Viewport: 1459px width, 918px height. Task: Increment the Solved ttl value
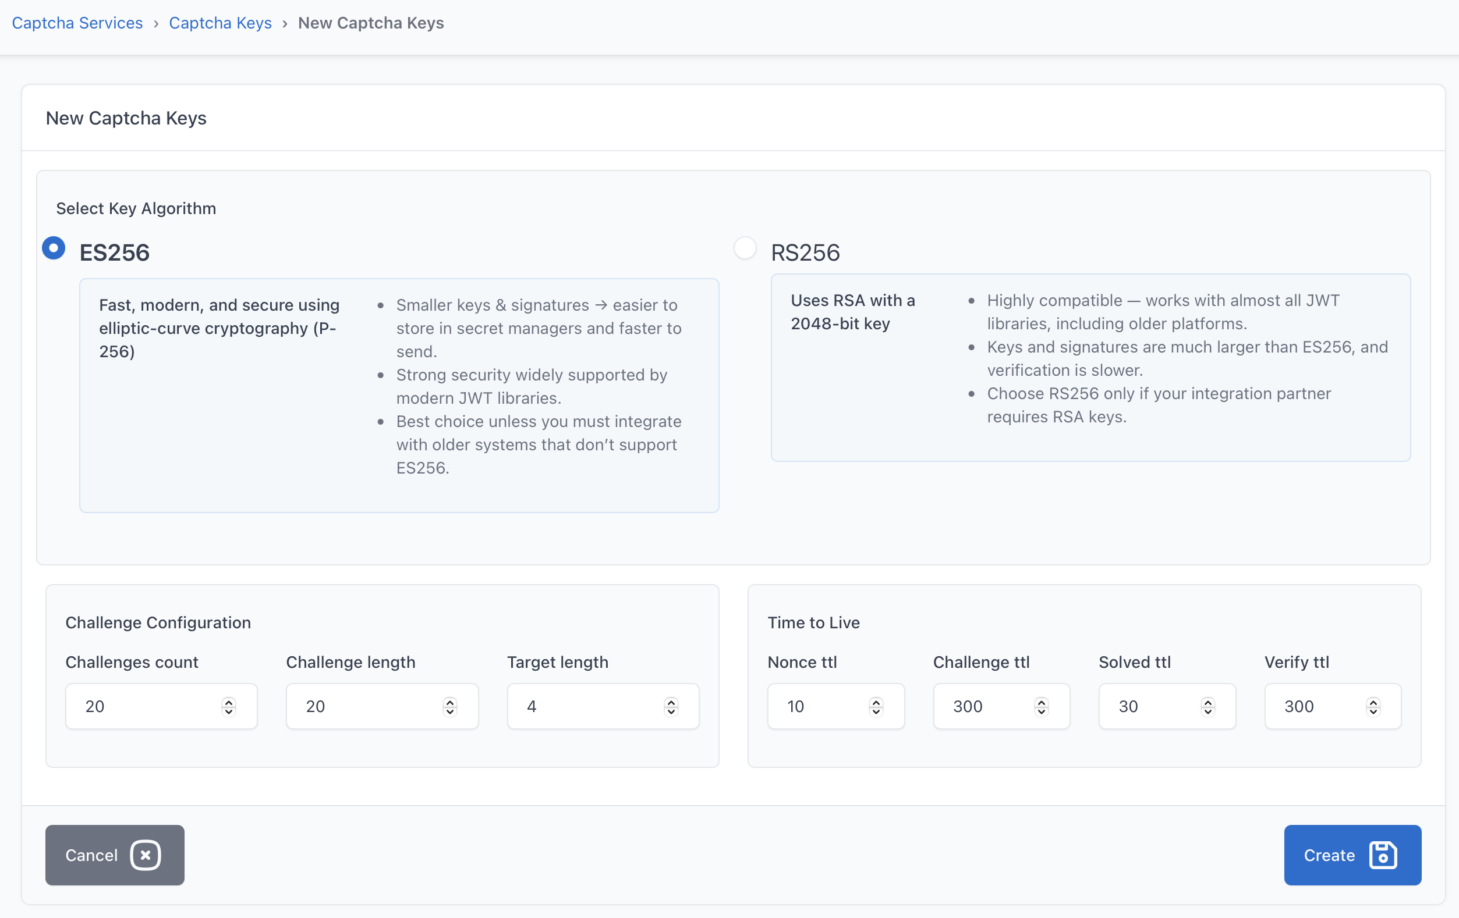pos(1207,702)
